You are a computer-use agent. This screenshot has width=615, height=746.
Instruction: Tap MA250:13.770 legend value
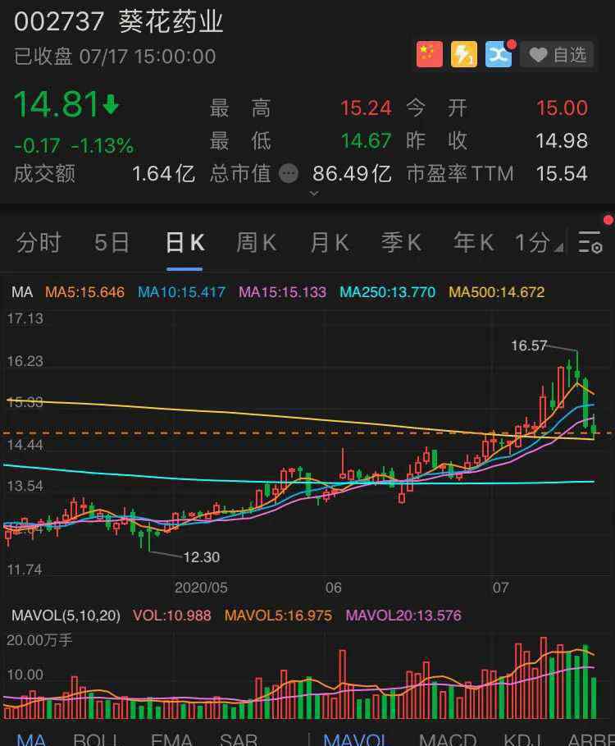pyautogui.click(x=387, y=291)
